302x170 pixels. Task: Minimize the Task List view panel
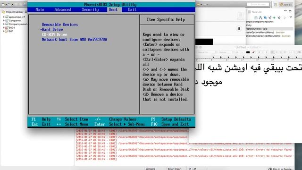(x=285, y=11)
